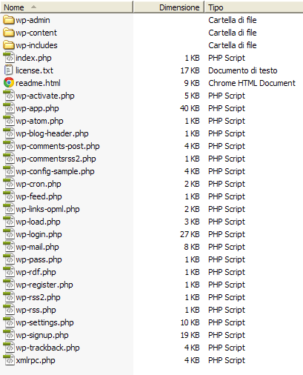Click the wp-activate.php file icon
Viewport: 303px width, 375px height.
(9, 96)
